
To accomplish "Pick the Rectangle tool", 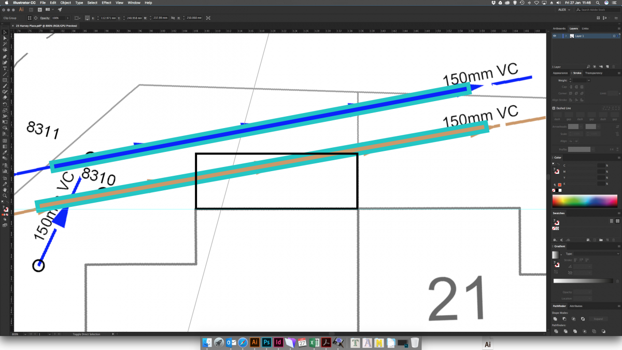I will click(x=5, y=80).
